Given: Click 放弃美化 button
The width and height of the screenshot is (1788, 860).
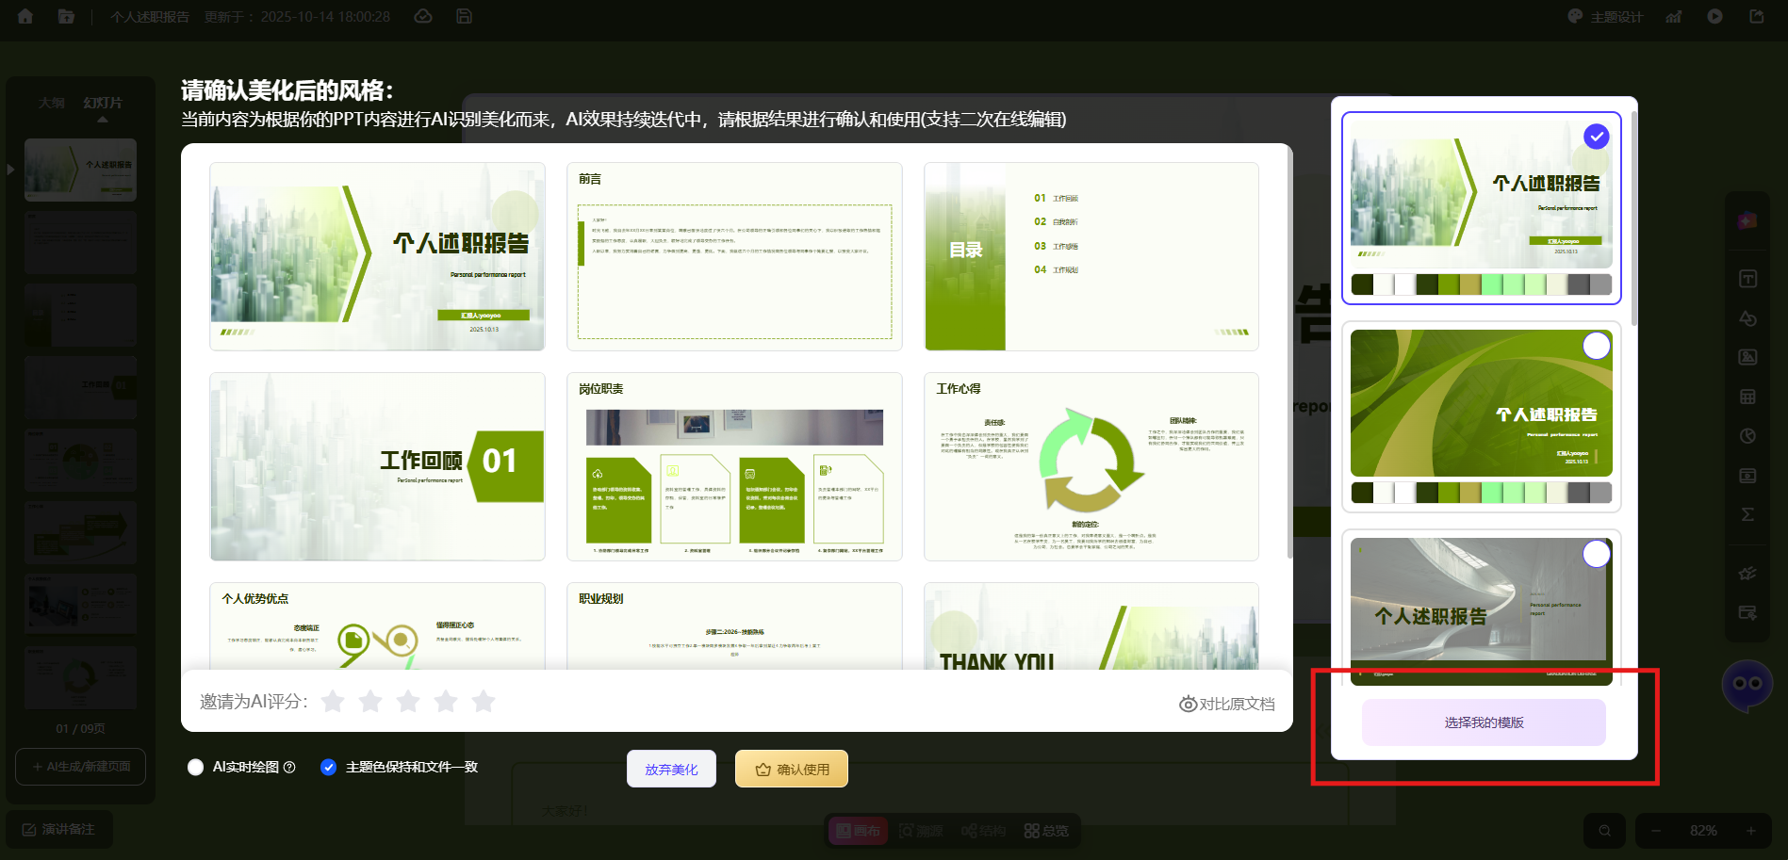Looking at the screenshot, I should coord(671,769).
